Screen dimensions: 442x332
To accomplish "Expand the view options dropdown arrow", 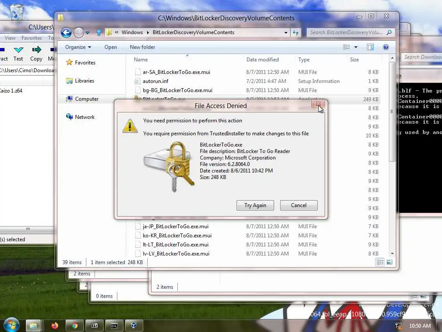I will pos(356,47).
